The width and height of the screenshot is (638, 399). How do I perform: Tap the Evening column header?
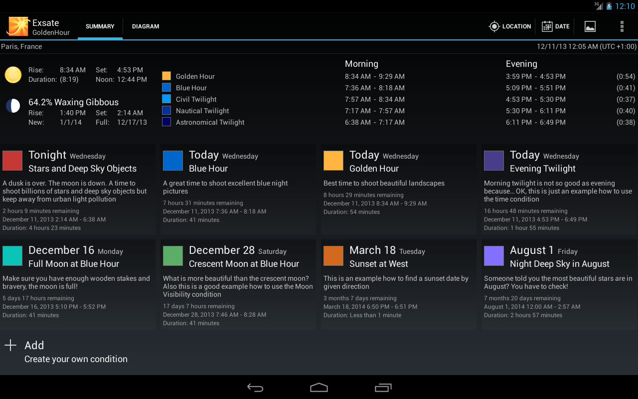tap(521, 64)
